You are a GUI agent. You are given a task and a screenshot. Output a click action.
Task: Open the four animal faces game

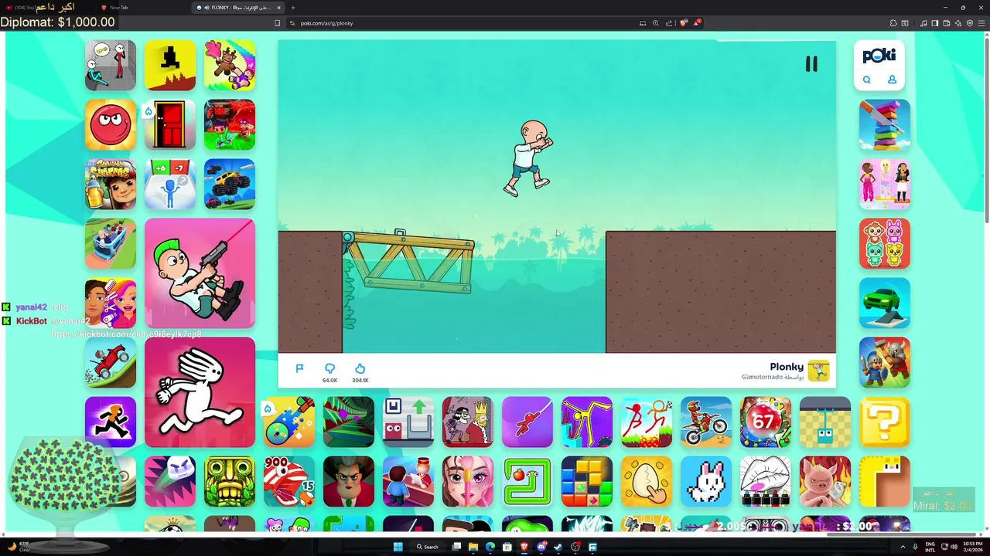coord(885,243)
